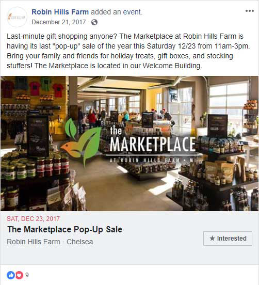Image resolution: width=259 pixels, height=285 pixels.
Task: Click the Robin Hills Farm profile picture
Action: tap(17, 17)
